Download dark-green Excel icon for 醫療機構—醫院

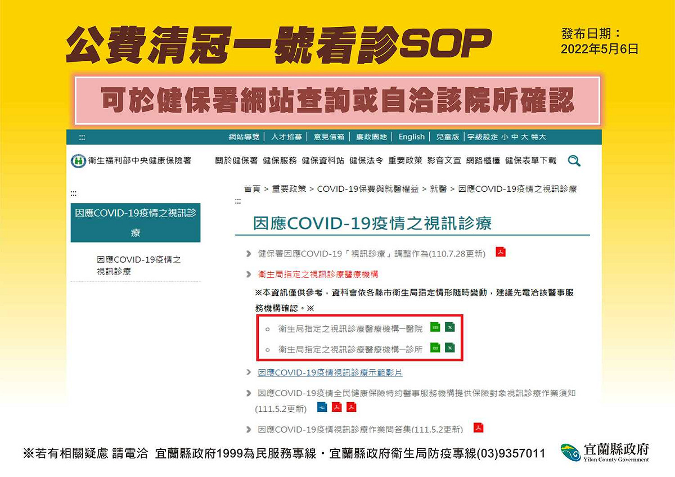click(x=449, y=327)
